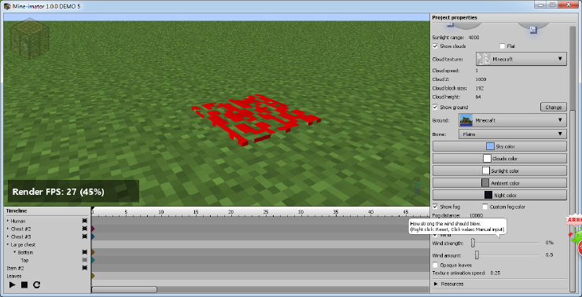The image size is (582, 297).
Task: Click the Sky color button
Action: [499, 146]
